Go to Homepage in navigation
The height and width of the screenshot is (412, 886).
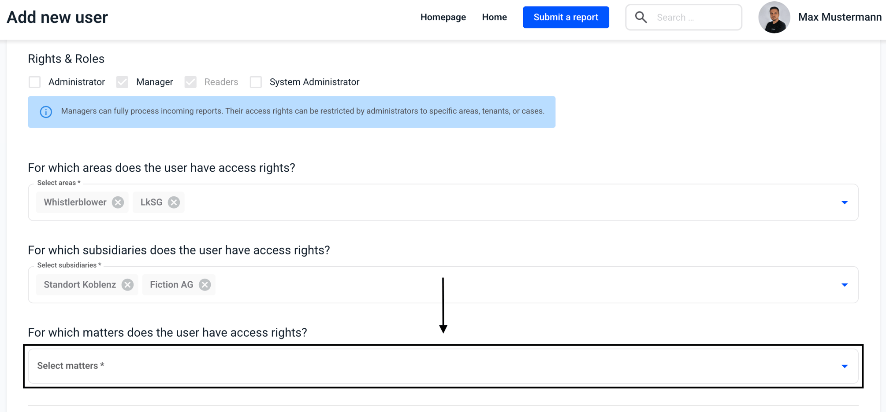[443, 17]
